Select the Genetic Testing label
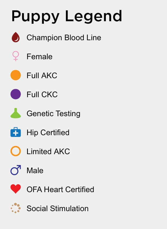This screenshot has width=167, height=229. pos(53,114)
